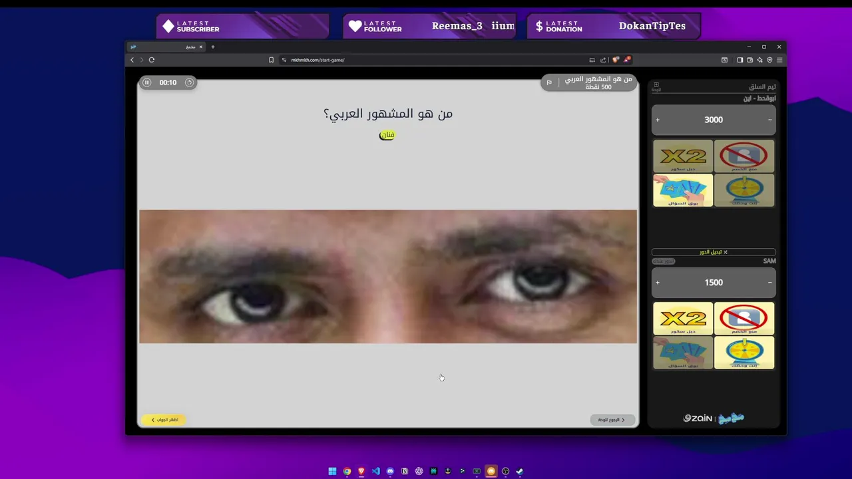Open the board icon atop the sidebar
The width and height of the screenshot is (852, 479).
point(656,86)
